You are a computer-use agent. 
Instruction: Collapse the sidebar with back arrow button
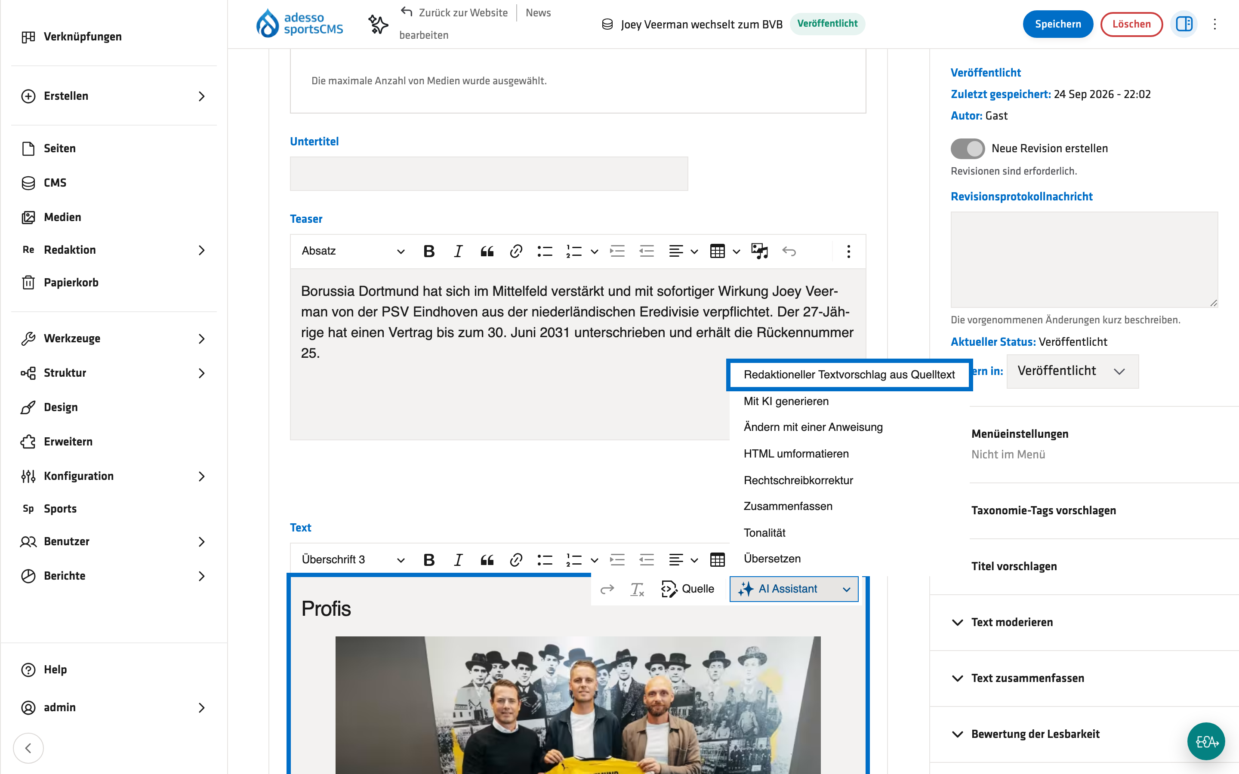click(x=28, y=748)
